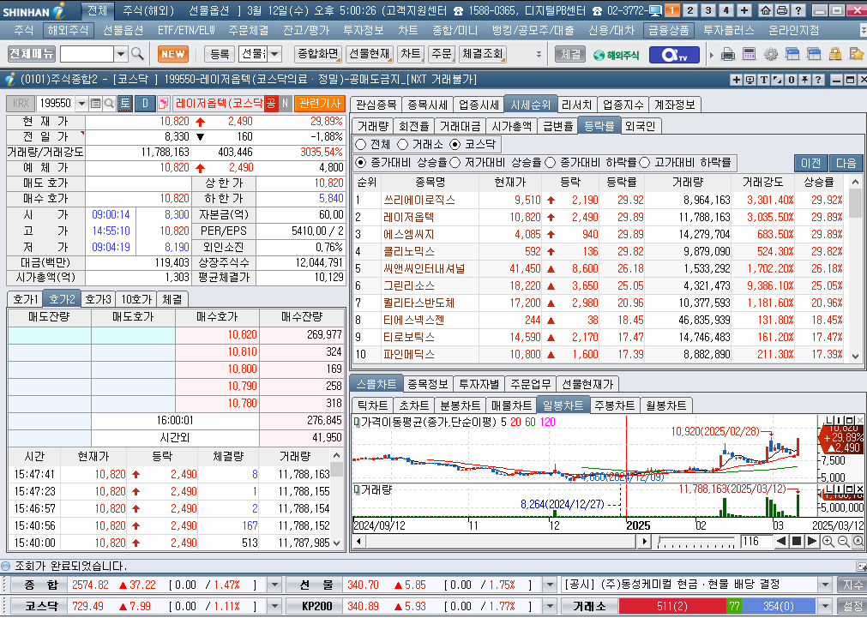Click the 이전 page button

pyautogui.click(x=810, y=163)
